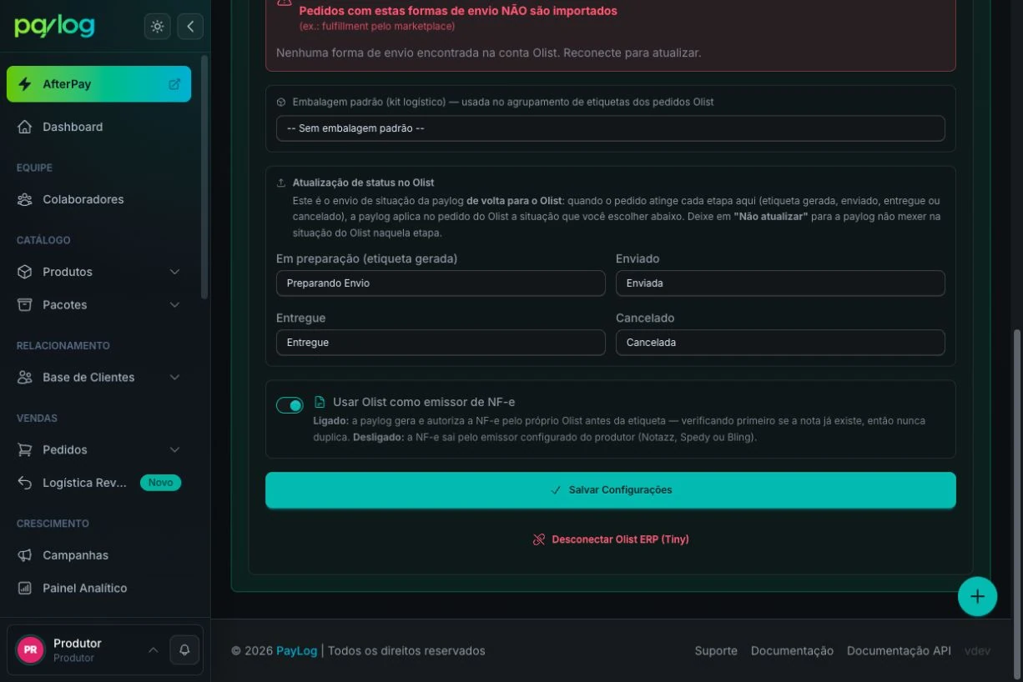Click 'Pedidos com estas formas de envio' warning text
1023x682 pixels.
pyautogui.click(x=458, y=11)
